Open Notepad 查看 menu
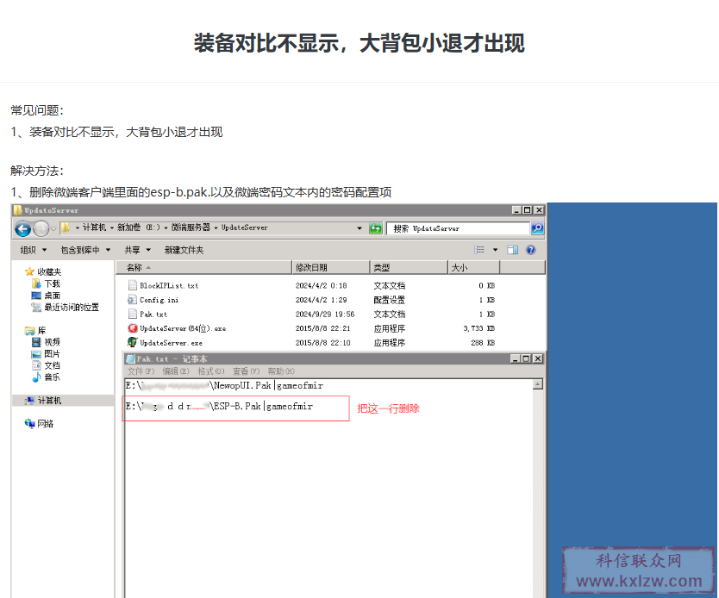This screenshot has height=598, width=719. pyautogui.click(x=246, y=371)
